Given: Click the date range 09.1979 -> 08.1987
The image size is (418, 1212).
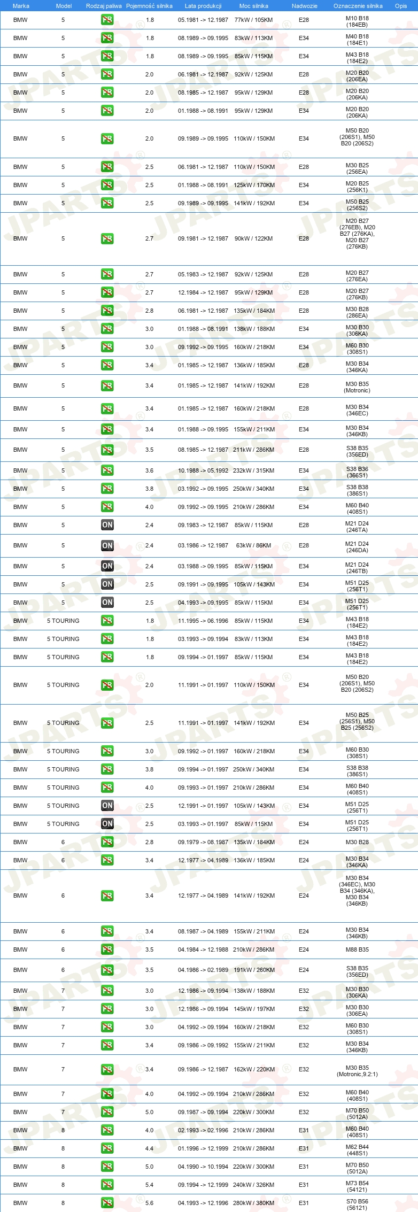Looking at the screenshot, I should point(203,842).
